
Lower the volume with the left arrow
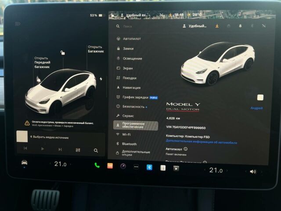pyautogui.click(x=246, y=171)
